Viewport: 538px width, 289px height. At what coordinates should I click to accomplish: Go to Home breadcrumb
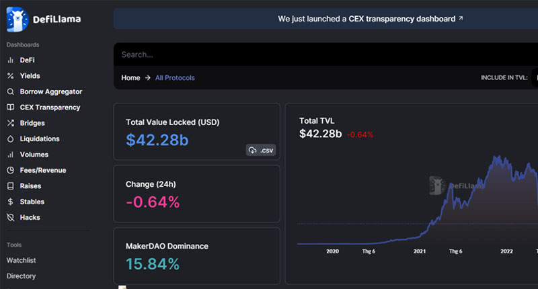point(130,78)
